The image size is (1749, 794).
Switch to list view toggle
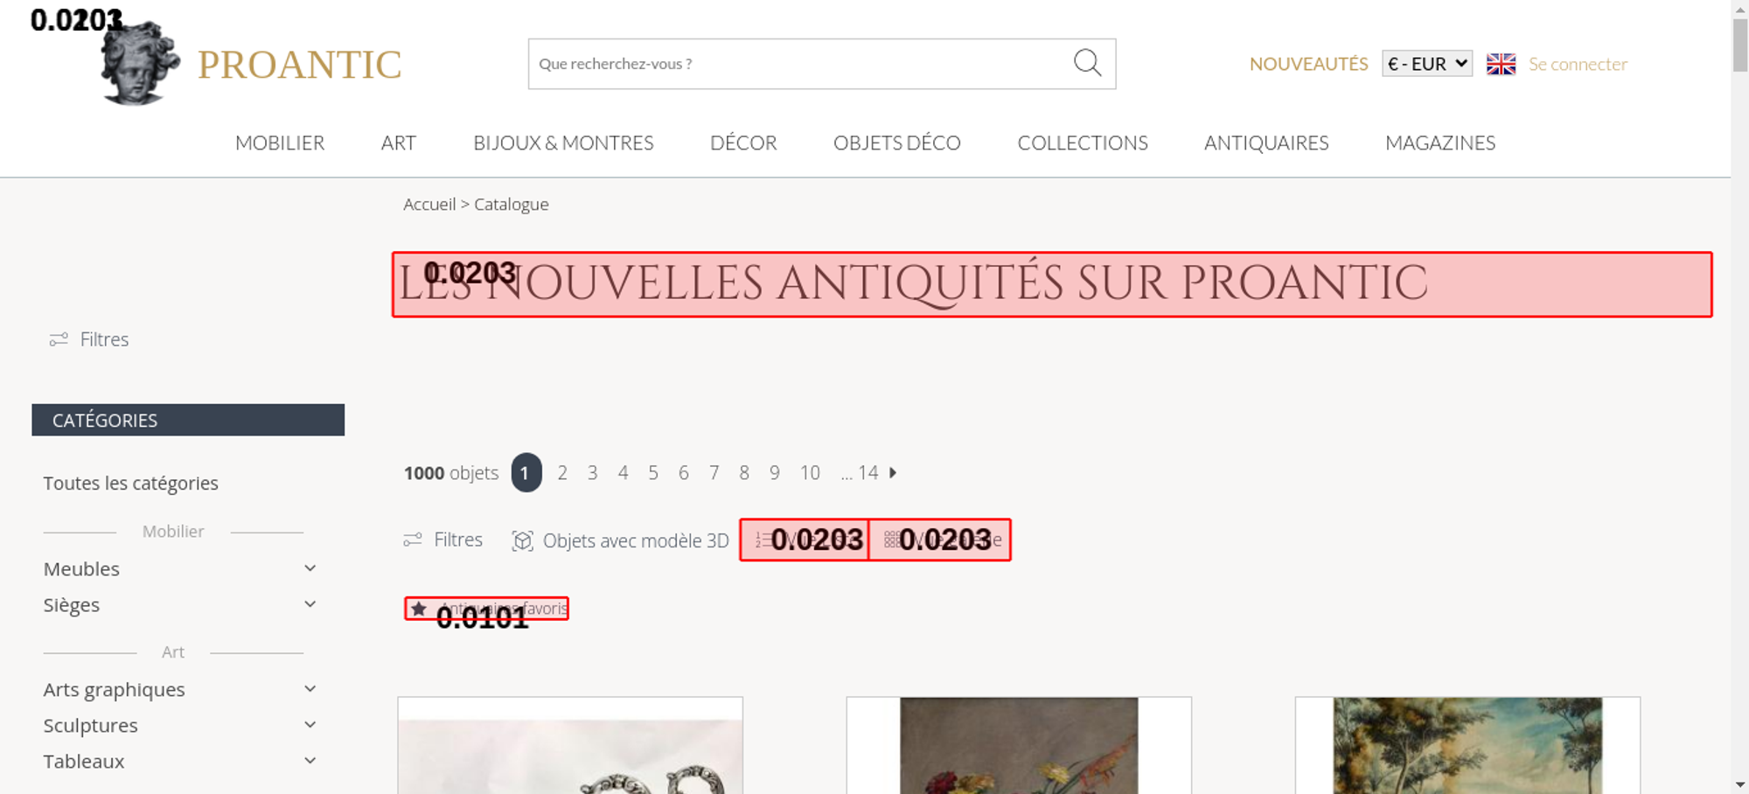pyautogui.click(x=805, y=540)
